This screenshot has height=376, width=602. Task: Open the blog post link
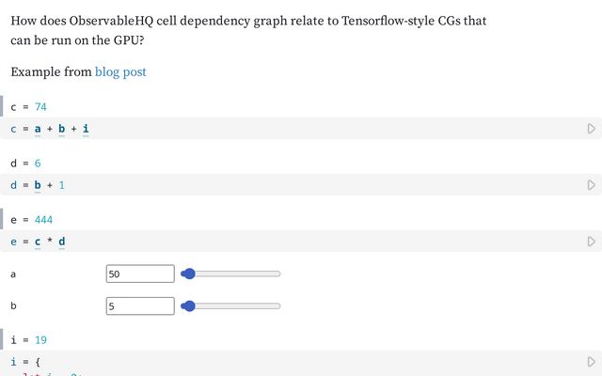coord(120,71)
